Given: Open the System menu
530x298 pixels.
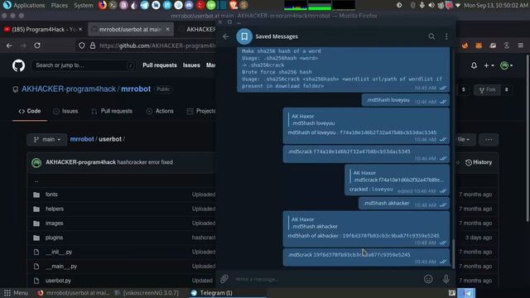Looking at the screenshot, I should pyautogui.click(x=83, y=6).
